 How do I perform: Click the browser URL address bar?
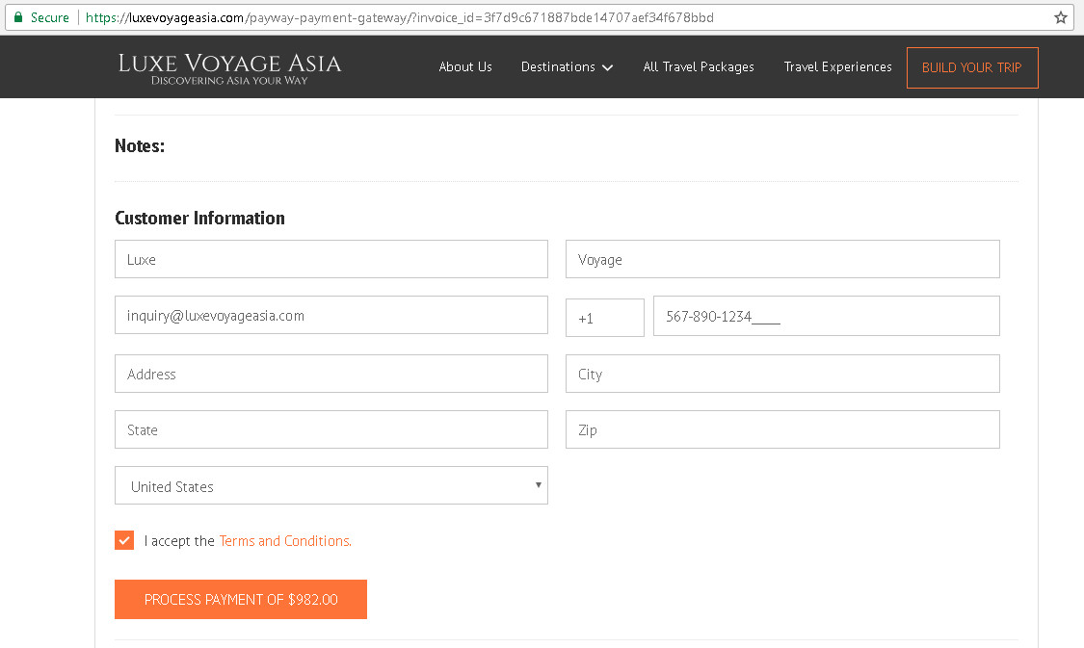[540, 17]
